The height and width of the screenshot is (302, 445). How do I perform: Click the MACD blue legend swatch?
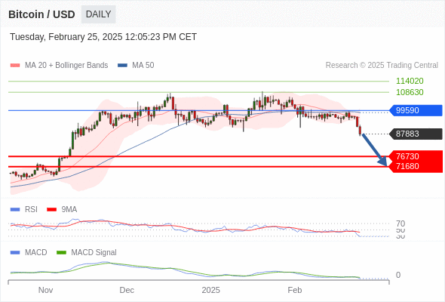pyautogui.click(x=15, y=253)
